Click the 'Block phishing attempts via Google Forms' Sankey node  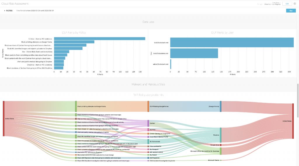(76, 107)
